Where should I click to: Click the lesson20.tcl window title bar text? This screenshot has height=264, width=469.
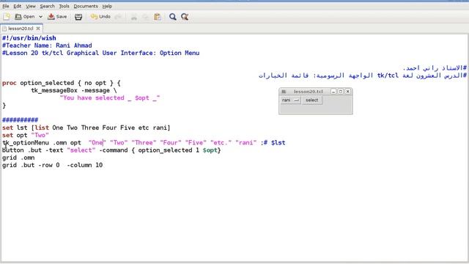click(308, 92)
